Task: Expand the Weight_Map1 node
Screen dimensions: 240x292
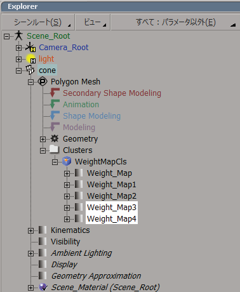Action: [x=67, y=185]
